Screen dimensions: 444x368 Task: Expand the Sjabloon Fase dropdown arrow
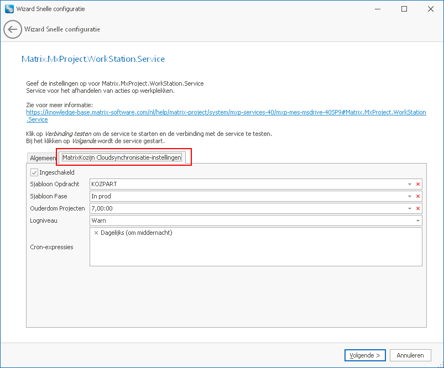410,196
